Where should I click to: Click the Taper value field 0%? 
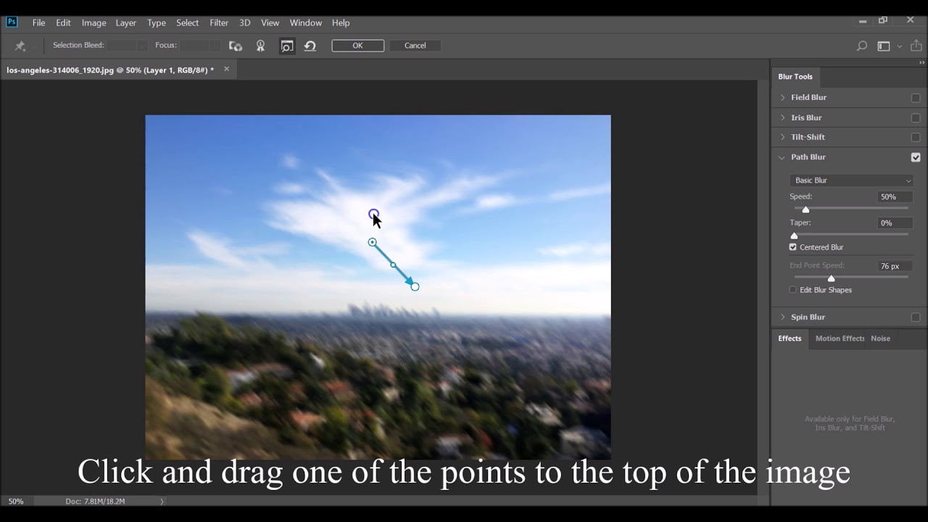895,223
